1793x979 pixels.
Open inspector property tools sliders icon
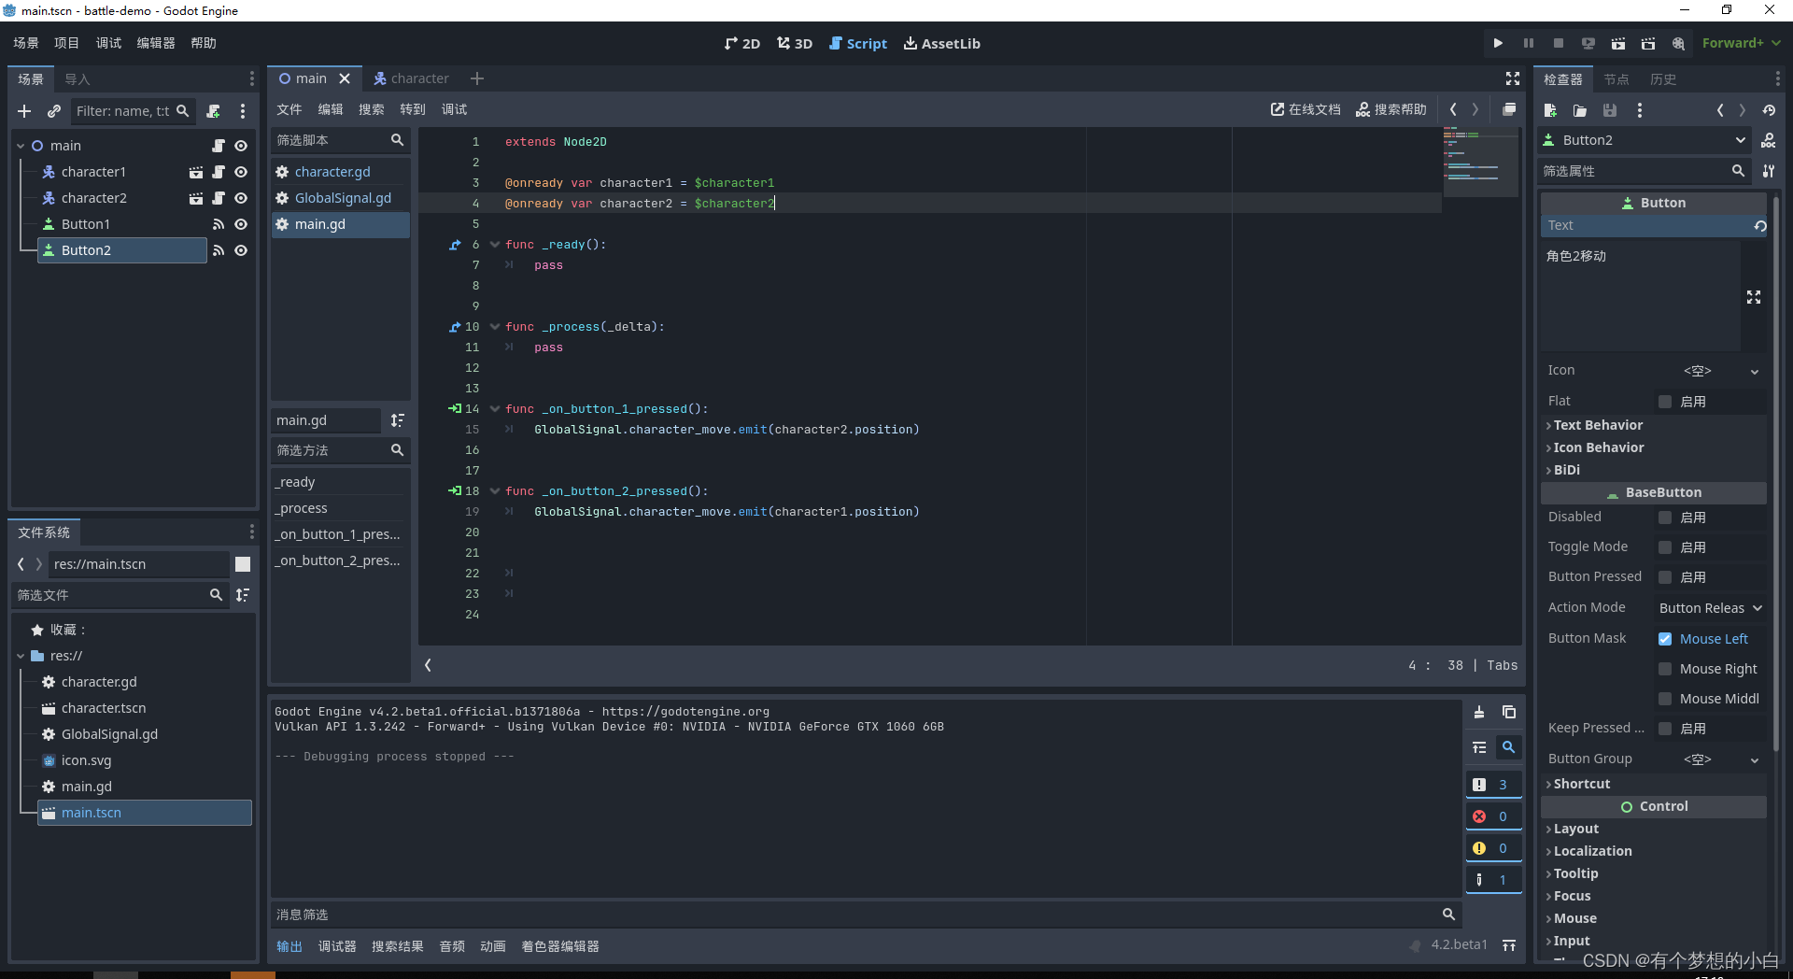pos(1768,171)
